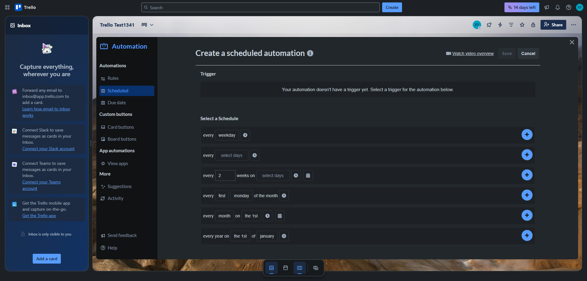Add the every select days schedule

(527, 155)
